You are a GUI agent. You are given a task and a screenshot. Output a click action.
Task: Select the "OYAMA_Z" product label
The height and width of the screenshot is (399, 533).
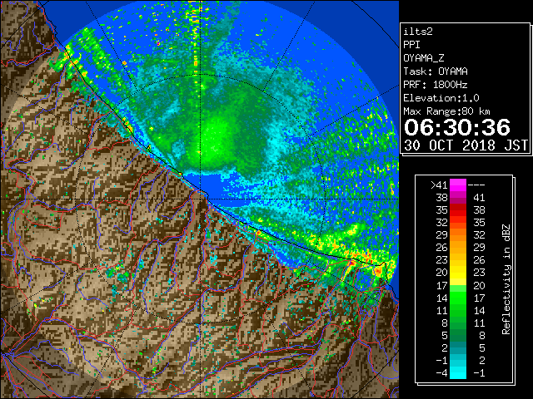point(424,58)
